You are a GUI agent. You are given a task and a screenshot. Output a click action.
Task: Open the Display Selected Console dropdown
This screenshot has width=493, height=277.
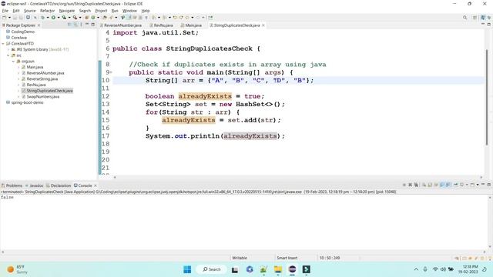(x=467, y=185)
